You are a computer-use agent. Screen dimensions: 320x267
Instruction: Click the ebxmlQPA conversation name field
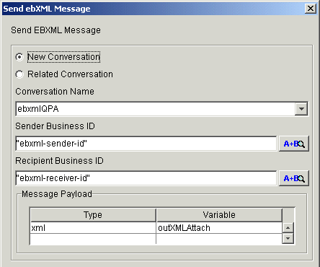click(x=155, y=109)
